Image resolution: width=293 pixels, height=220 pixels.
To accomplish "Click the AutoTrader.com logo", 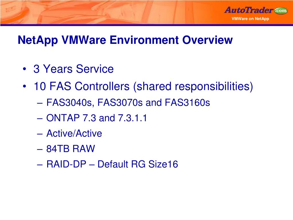I will pos(256,10).
